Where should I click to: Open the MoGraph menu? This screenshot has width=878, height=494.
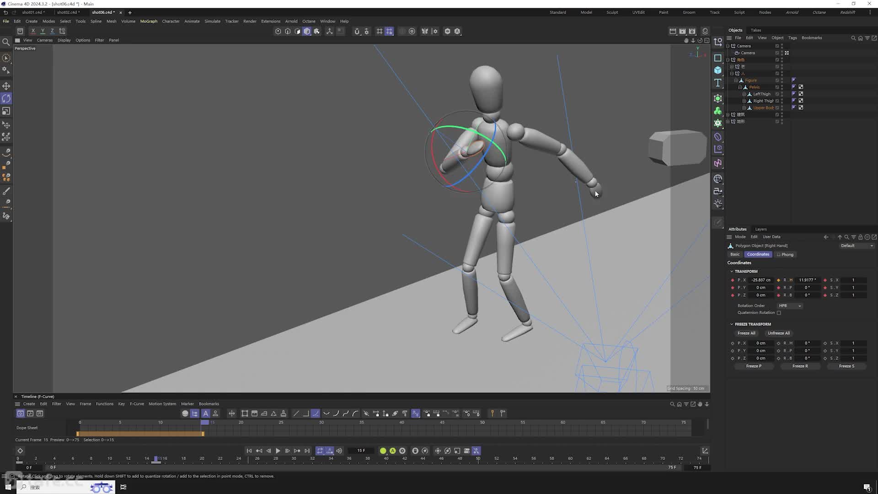coord(149,21)
